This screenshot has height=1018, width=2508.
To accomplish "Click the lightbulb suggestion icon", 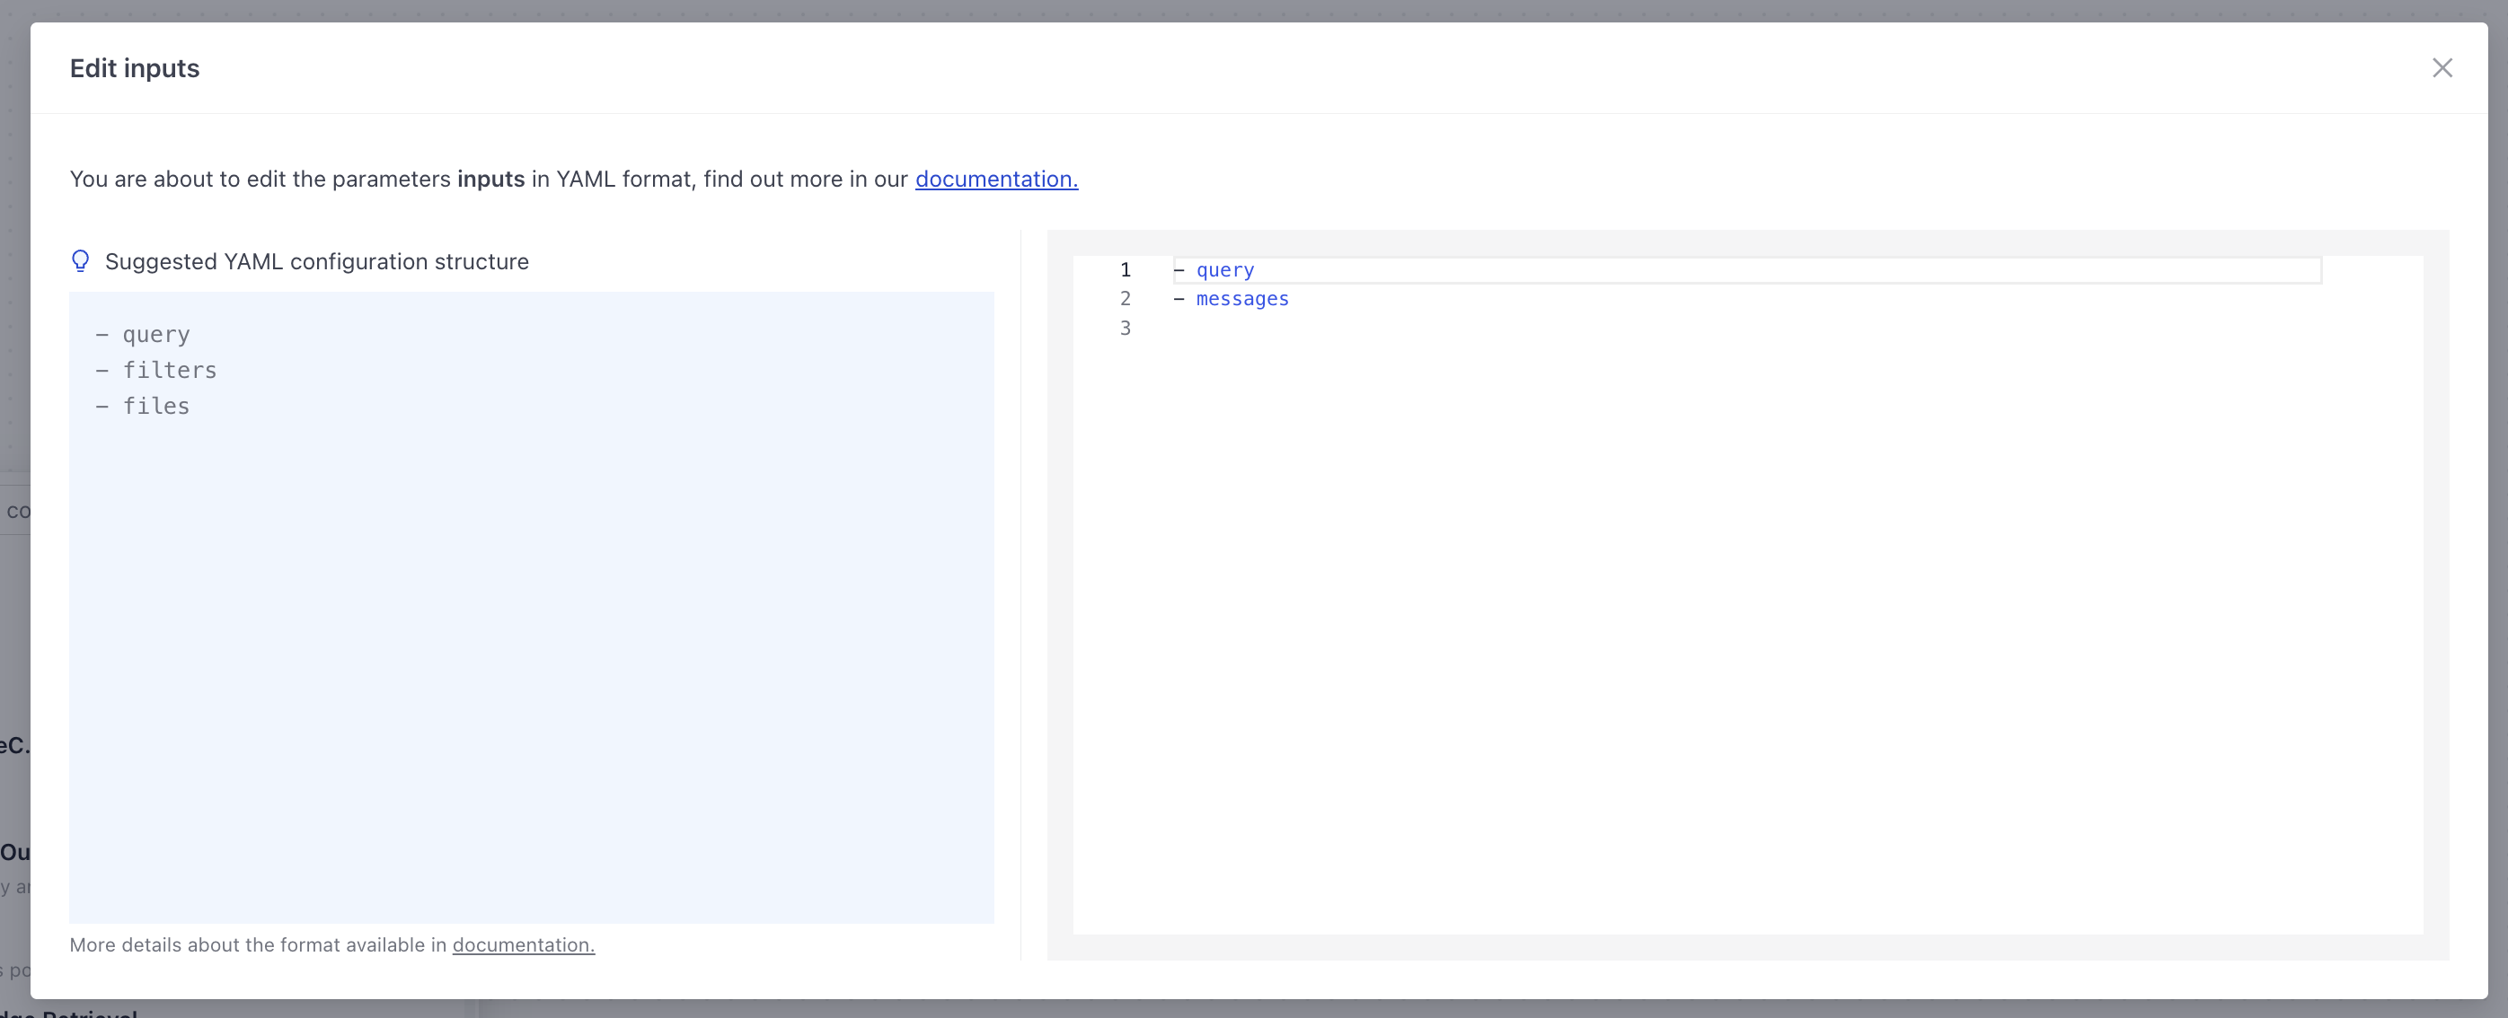I will 81,261.
